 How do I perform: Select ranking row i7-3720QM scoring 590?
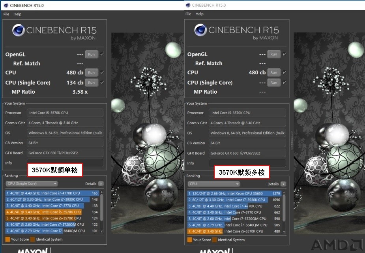(x=235, y=219)
